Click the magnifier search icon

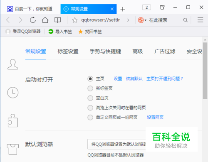186,20
